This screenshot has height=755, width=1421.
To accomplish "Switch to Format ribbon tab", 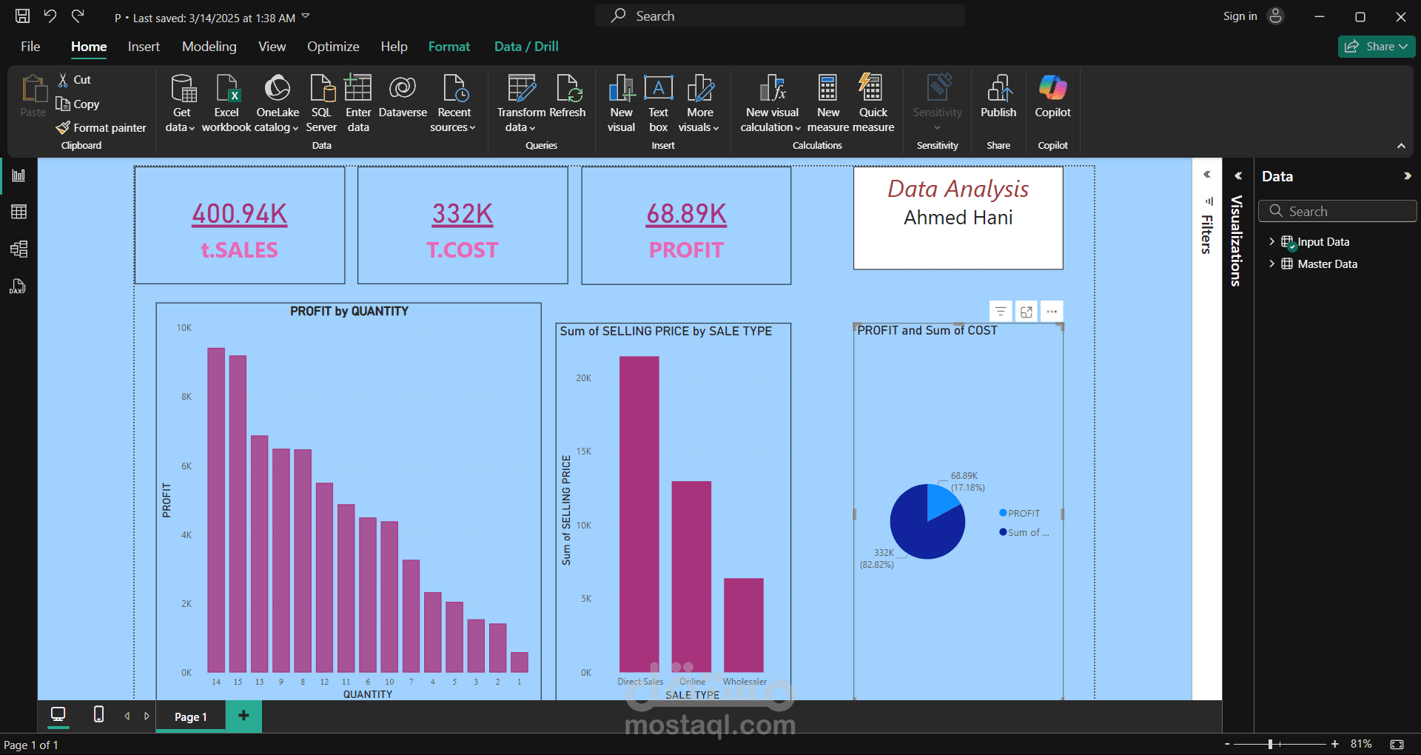I will (449, 47).
